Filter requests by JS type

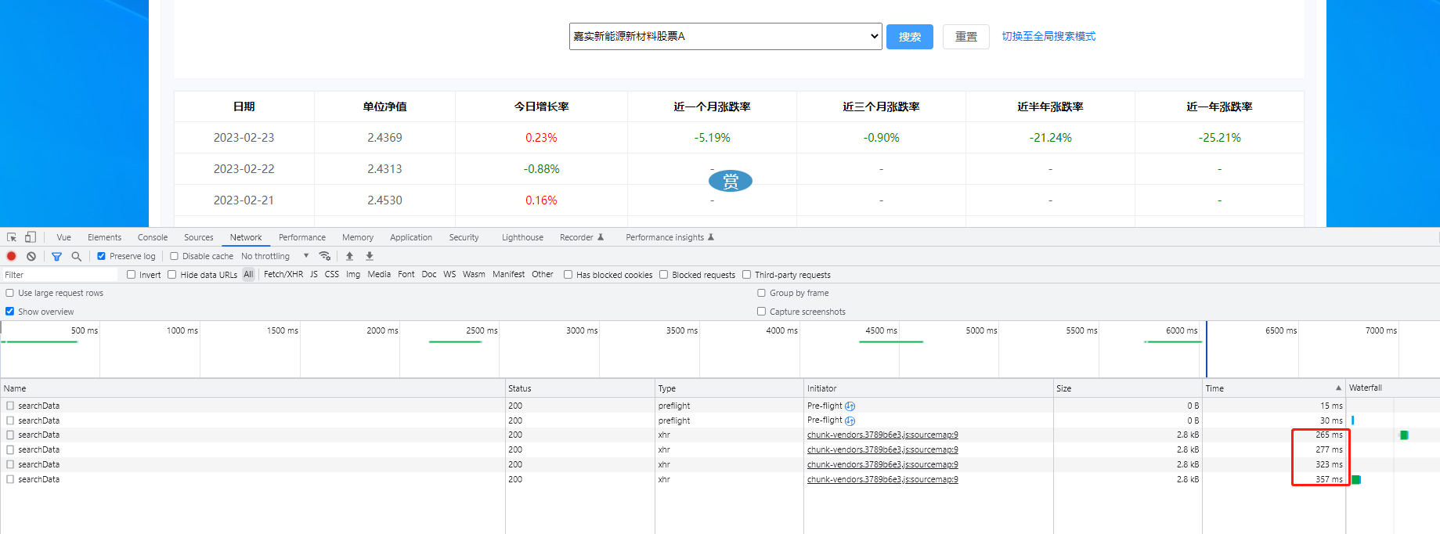(x=314, y=274)
